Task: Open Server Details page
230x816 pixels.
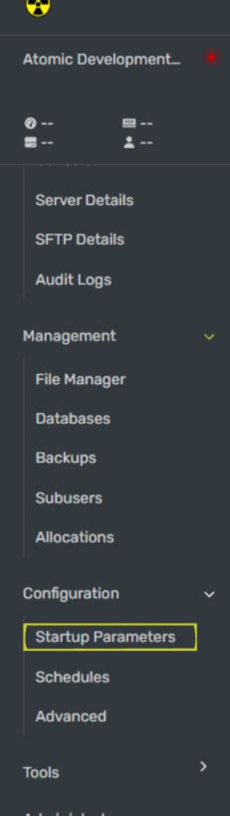Action: [x=84, y=200]
